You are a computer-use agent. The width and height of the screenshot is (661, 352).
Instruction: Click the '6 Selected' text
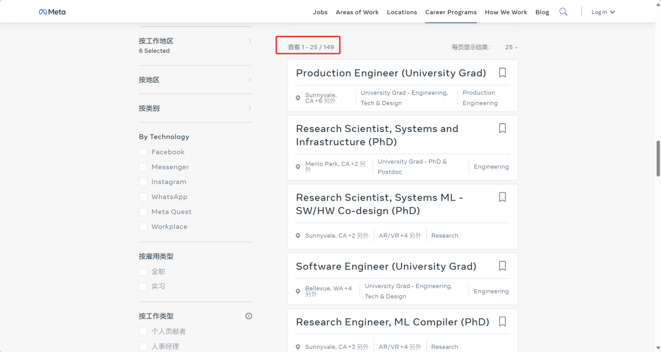[154, 51]
